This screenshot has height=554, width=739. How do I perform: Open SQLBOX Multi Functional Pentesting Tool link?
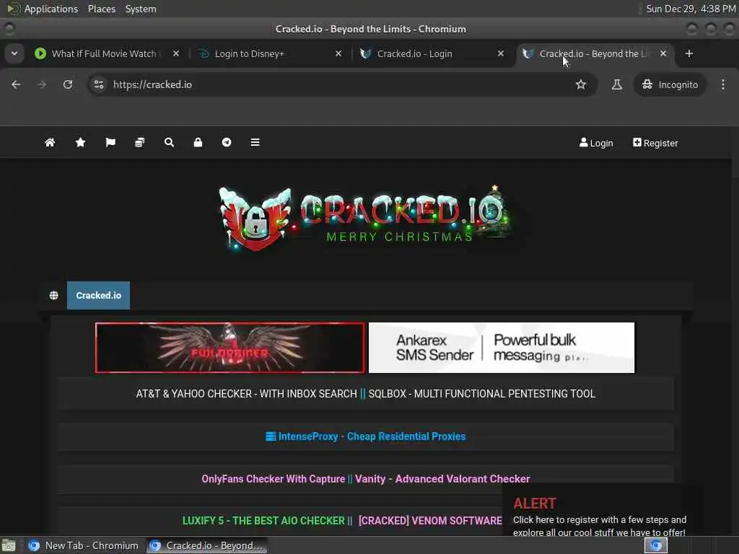tap(481, 394)
